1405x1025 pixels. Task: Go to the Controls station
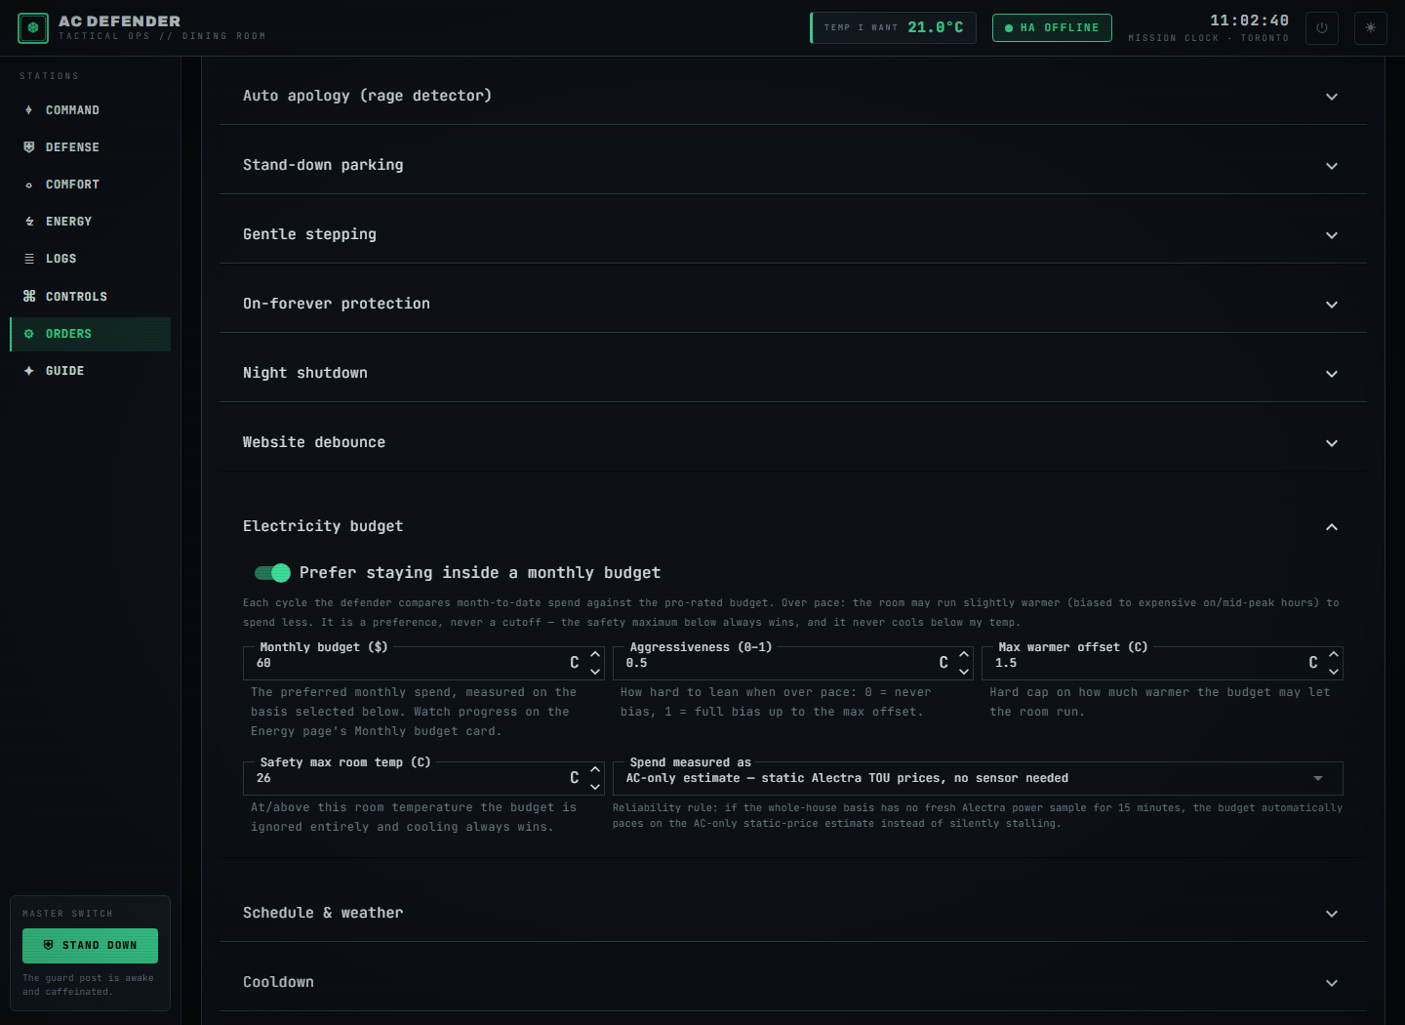pos(90,297)
